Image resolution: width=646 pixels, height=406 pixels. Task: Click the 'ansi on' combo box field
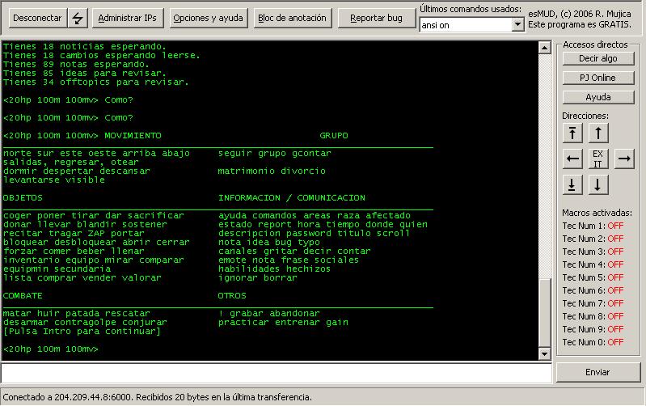point(465,25)
